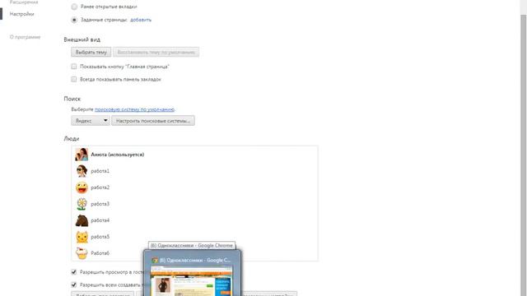
Task: Click the Одноклассники window preview thumbnail
Action: tap(191, 281)
